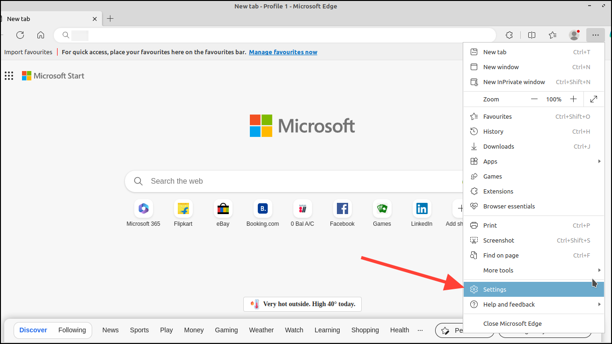Refresh the current page
The width and height of the screenshot is (612, 344).
tap(20, 35)
